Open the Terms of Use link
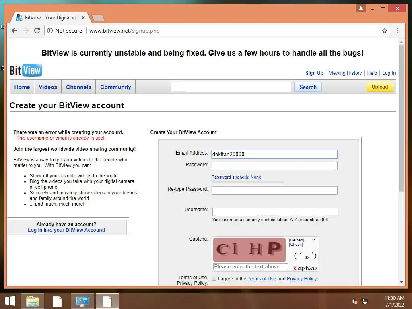The width and height of the screenshot is (412, 309). [262, 279]
